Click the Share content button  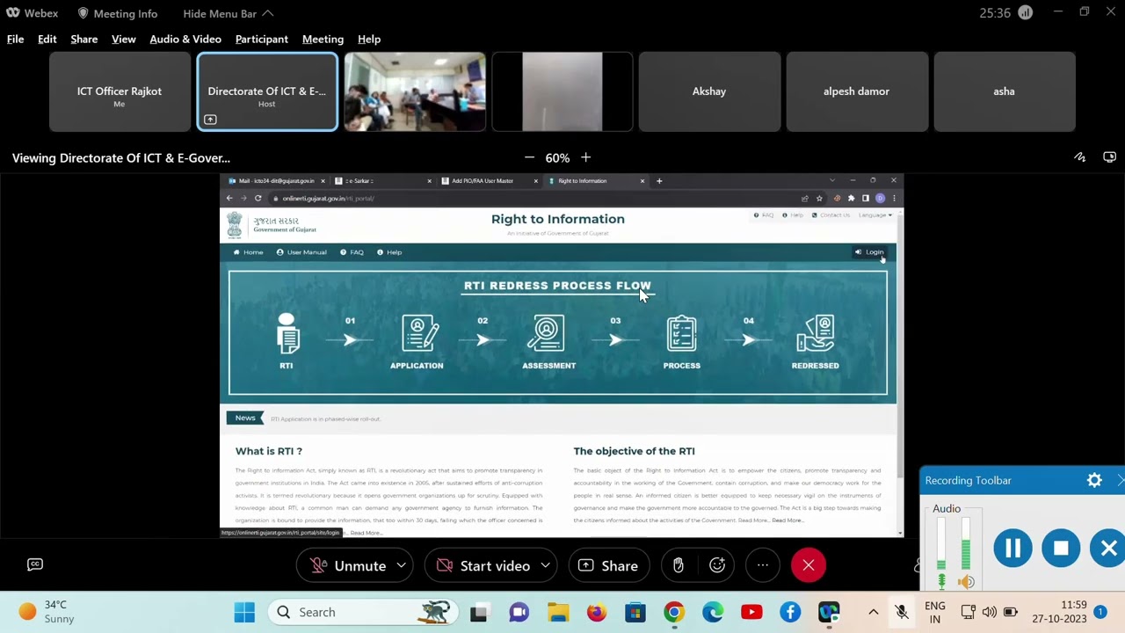pos(608,565)
